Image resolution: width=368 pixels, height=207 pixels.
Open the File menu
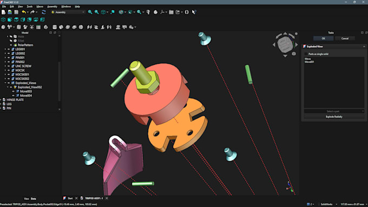point(4,6)
